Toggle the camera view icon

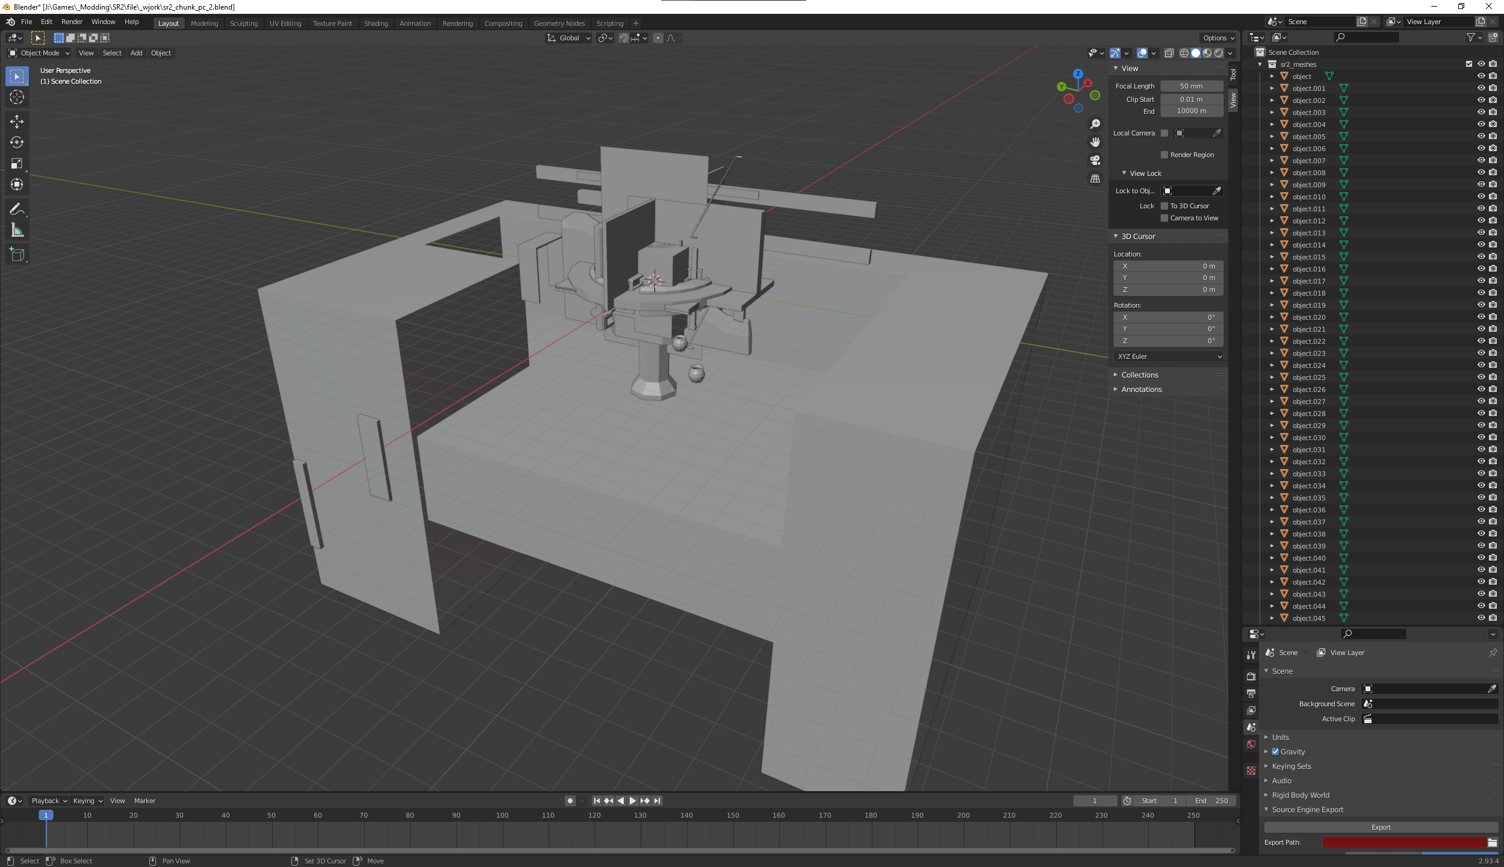[1095, 160]
